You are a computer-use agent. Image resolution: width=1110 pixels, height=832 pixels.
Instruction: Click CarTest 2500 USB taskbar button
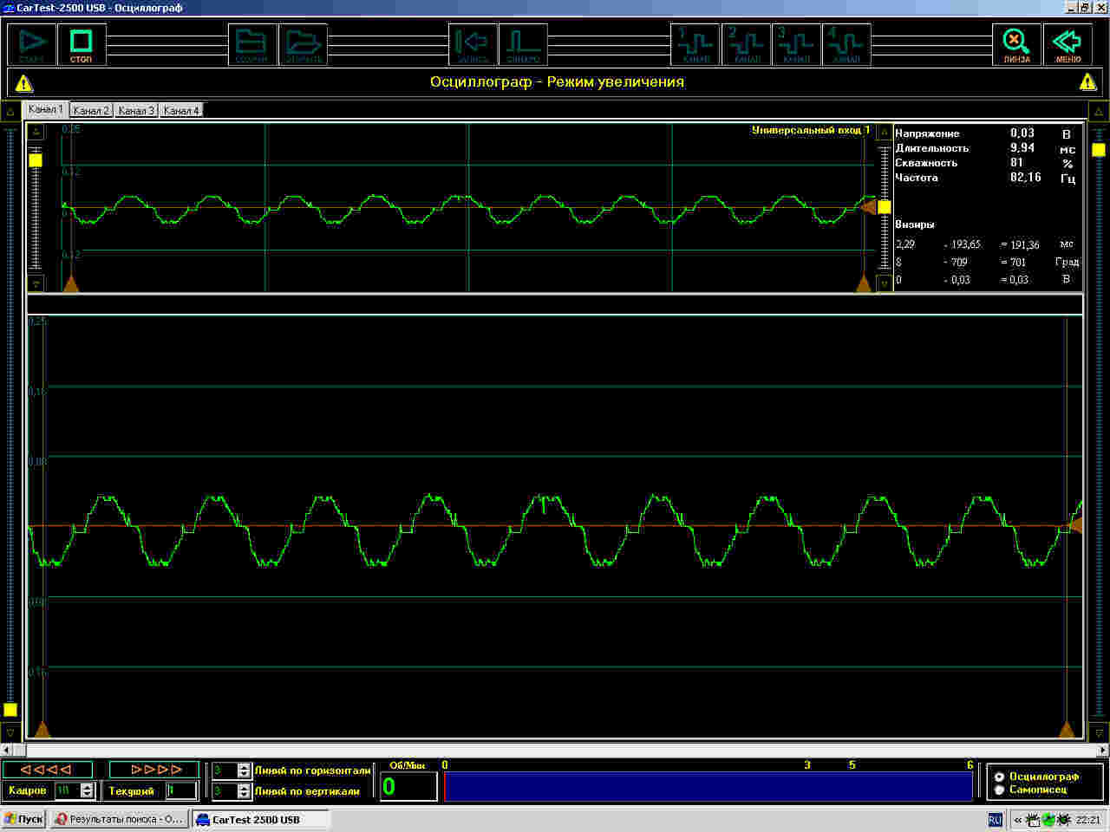tap(260, 819)
